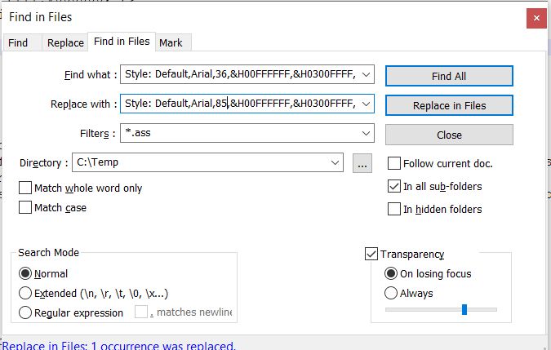Click the browse directory ellipsis button
Viewport: 551px width, 350px height.
click(362, 163)
